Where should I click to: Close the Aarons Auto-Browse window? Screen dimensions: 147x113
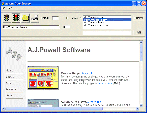144,3
